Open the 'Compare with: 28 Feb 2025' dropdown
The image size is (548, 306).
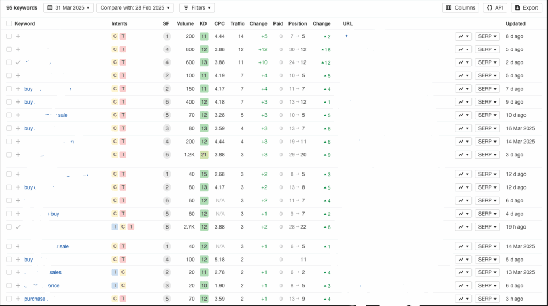135,7
